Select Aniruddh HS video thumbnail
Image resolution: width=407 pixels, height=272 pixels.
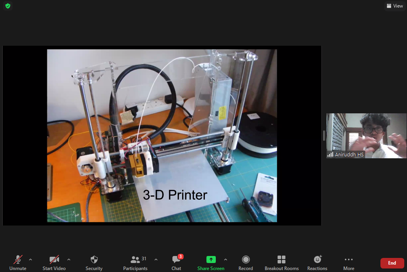pyautogui.click(x=366, y=136)
